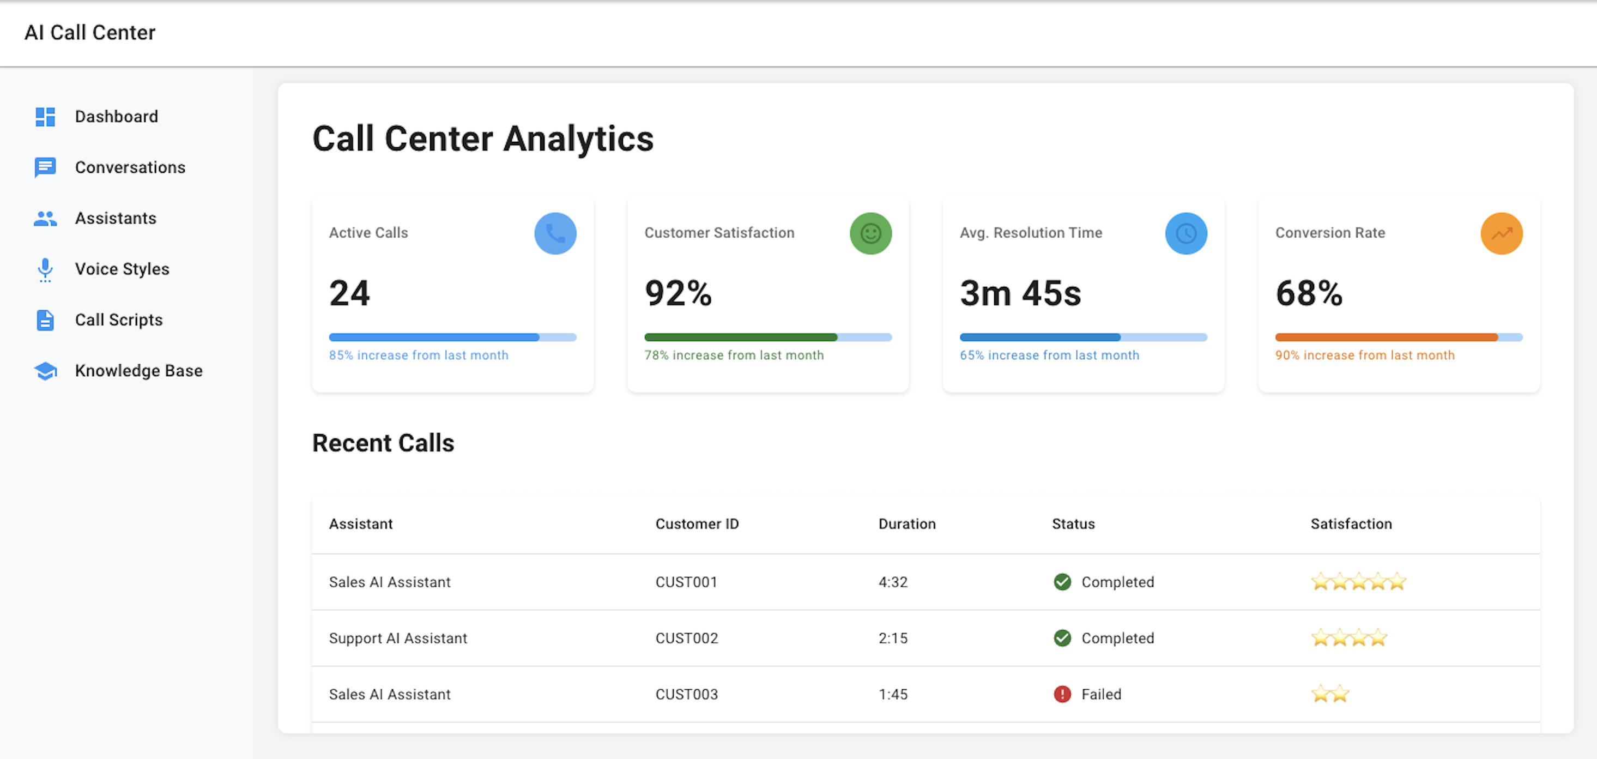Viewport: 1597px width, 759px height.
Task: Click the AI Call Center header title
Action: (x=90, y=32)
